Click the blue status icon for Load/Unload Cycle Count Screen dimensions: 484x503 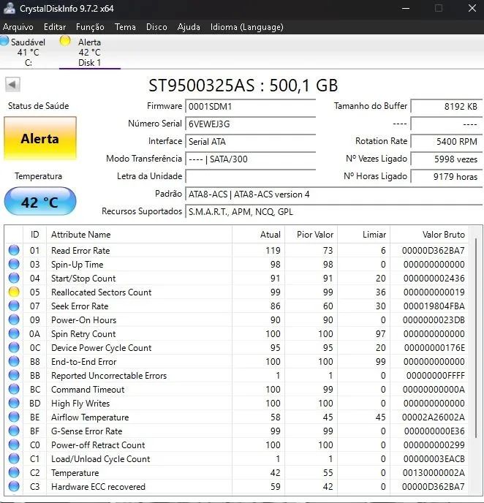coord(14,458)
